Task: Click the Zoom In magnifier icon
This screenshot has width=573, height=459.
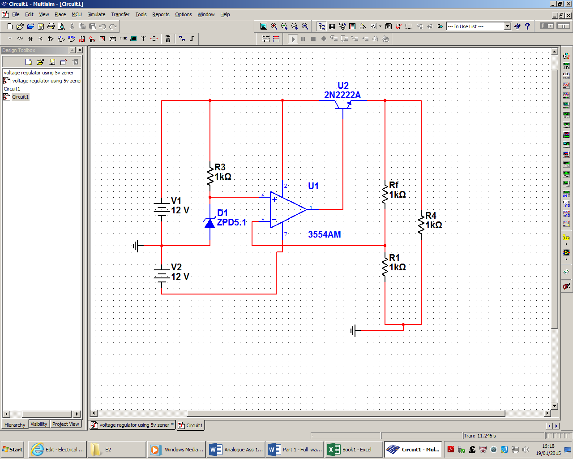Action: [x=274, y=26]
